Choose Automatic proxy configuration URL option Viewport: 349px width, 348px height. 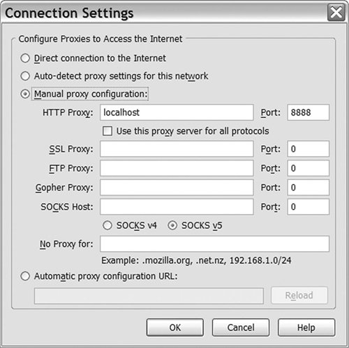pos(25,276)
